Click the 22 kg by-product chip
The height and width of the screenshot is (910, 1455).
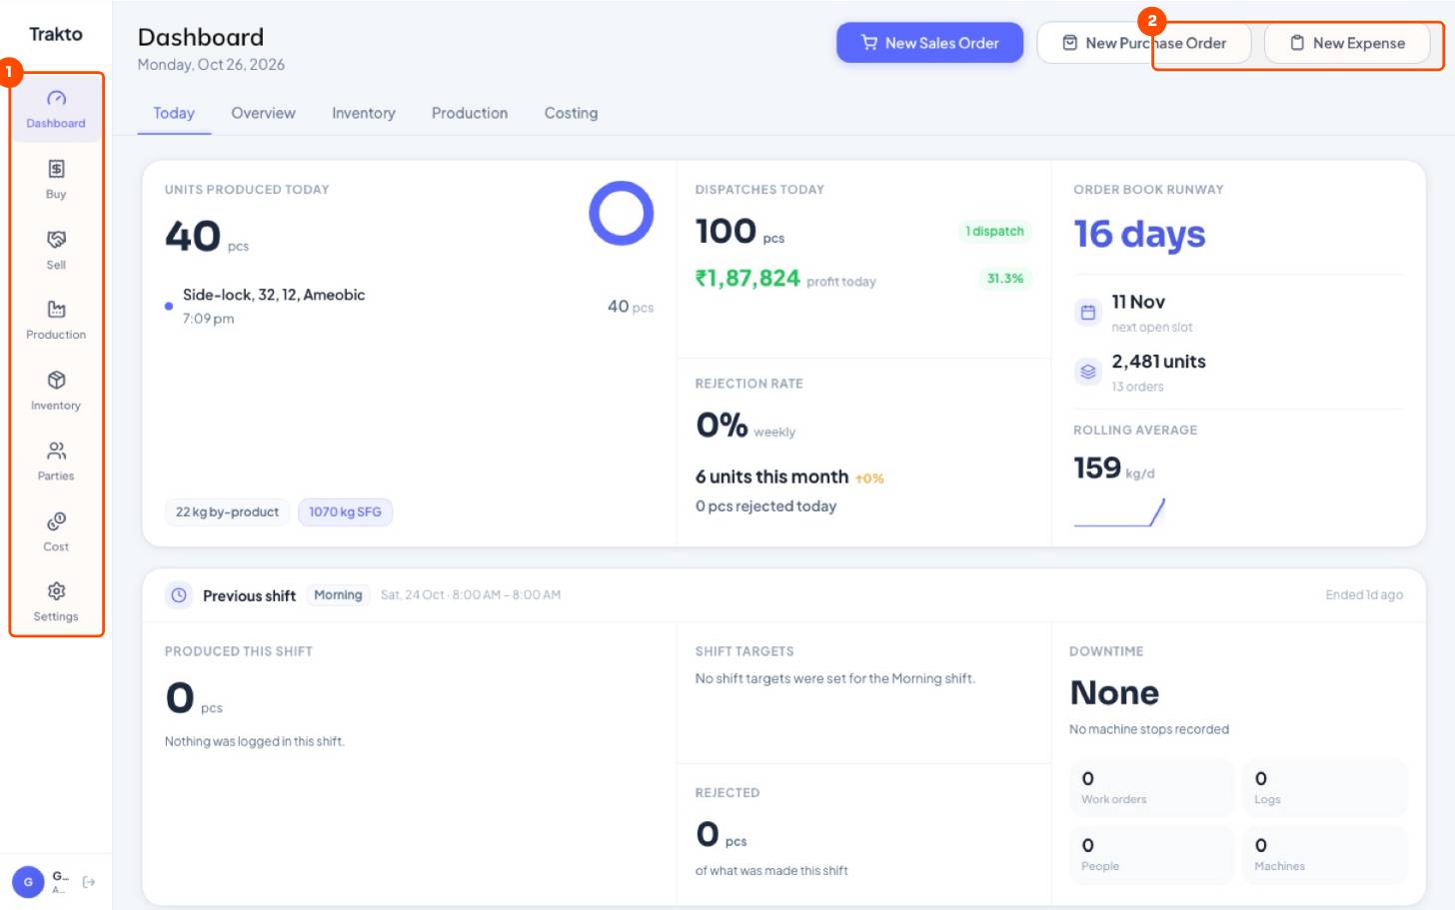[x=227, y=512]
